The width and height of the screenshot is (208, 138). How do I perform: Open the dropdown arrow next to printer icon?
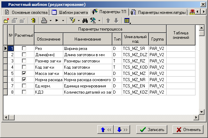(x=50, y=20)
